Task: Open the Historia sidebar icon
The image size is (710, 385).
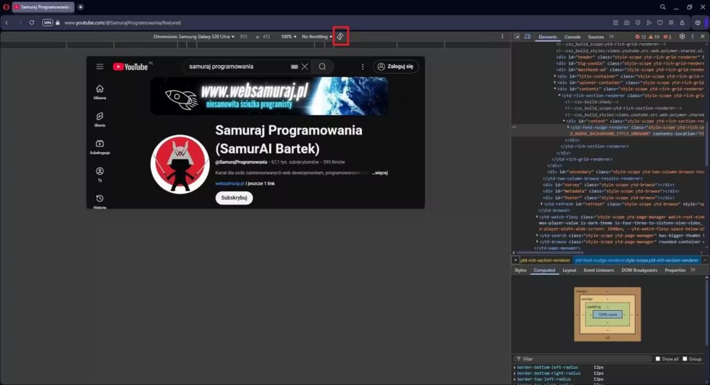Action: pyautogui.click(x=100, y=202)
